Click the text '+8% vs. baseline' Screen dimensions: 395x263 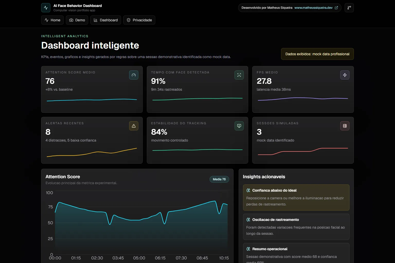click(59, 89)
